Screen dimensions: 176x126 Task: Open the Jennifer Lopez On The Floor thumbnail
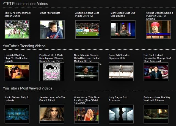(52, 114)
